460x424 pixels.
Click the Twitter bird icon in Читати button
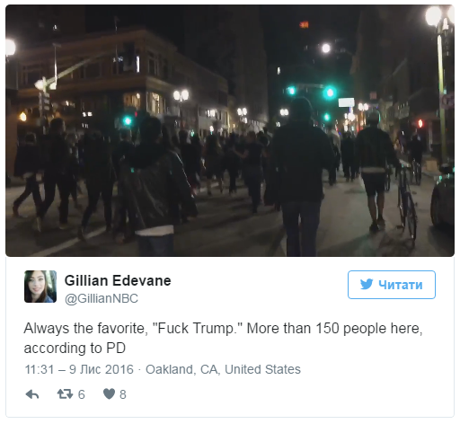coord(367,284)
